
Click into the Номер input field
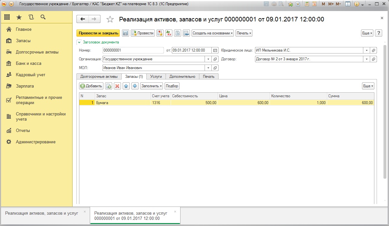point(133,51)
